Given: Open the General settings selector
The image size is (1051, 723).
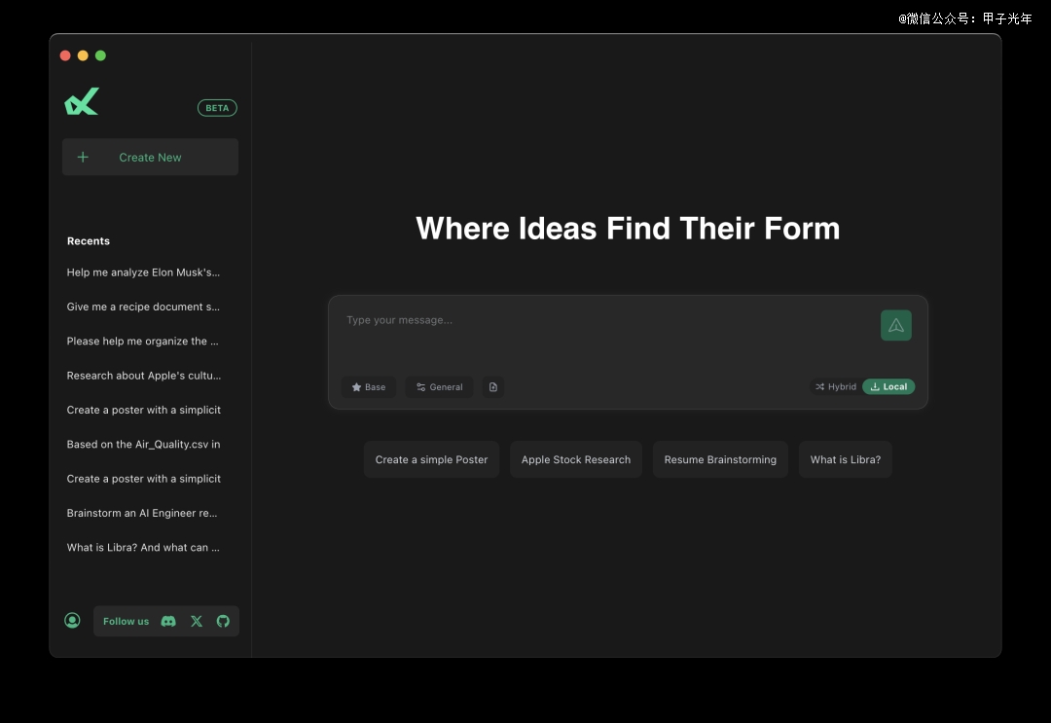Looking at the screenshot, I should coord(440,387).
